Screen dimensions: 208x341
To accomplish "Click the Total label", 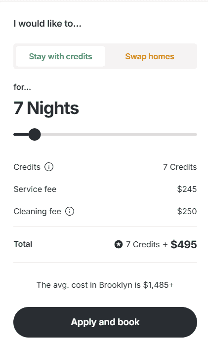I will 23,244.
